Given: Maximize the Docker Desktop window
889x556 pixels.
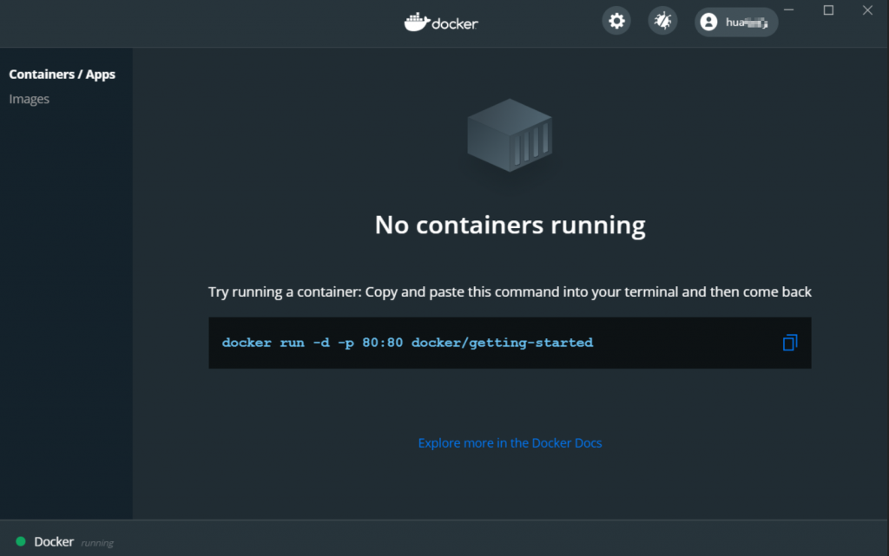Looking at the screenshot, I should (828, 10).
